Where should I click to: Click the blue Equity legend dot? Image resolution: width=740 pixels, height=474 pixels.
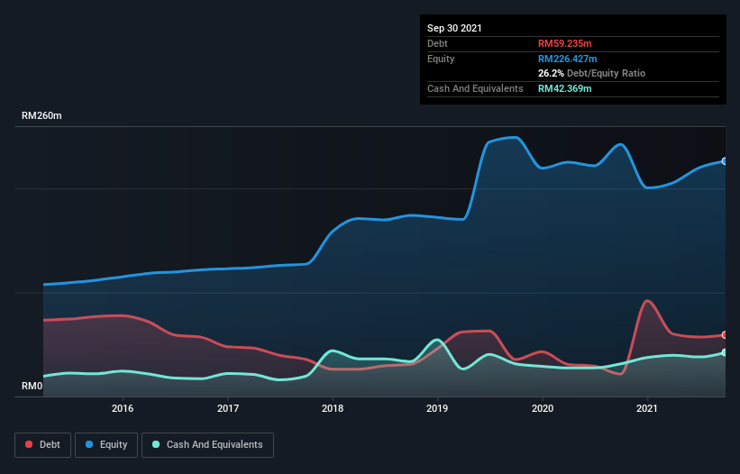pyautogui.click(x=89, y=444)
